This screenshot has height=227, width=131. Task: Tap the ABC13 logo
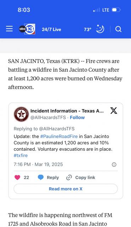pyautogui.click(x=27, y=29)
